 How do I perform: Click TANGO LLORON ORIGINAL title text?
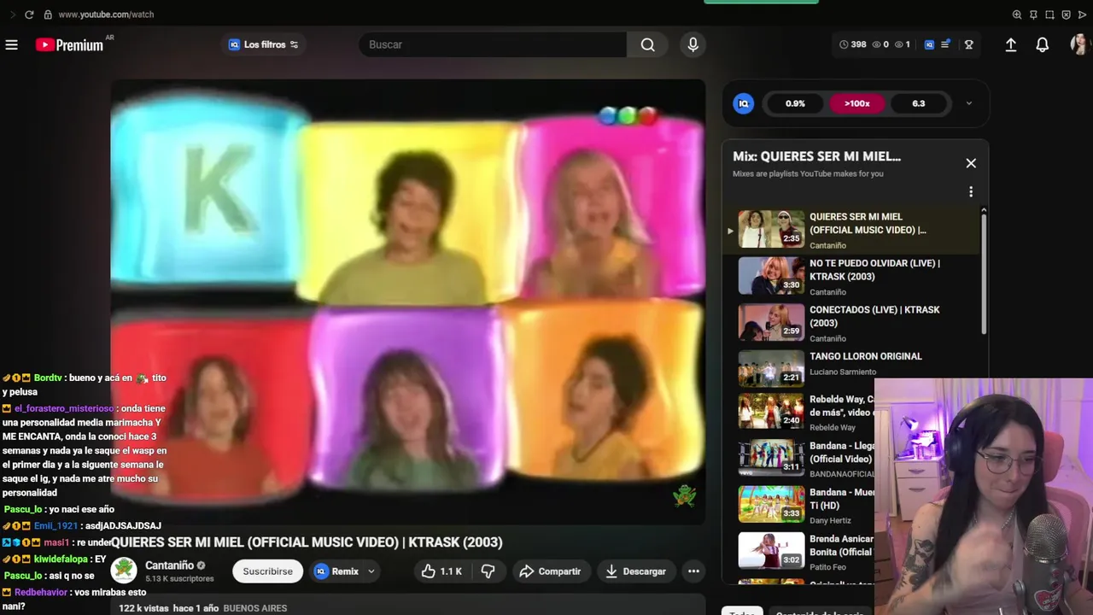(866, 356)
